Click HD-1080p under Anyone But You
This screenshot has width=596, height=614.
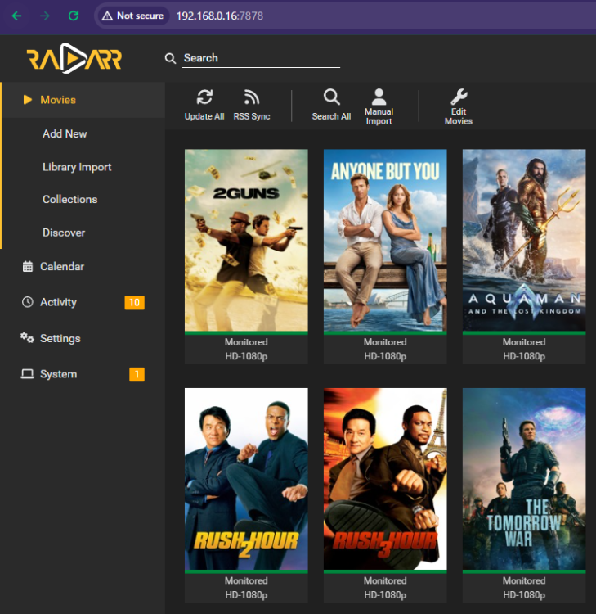(385, 356)
